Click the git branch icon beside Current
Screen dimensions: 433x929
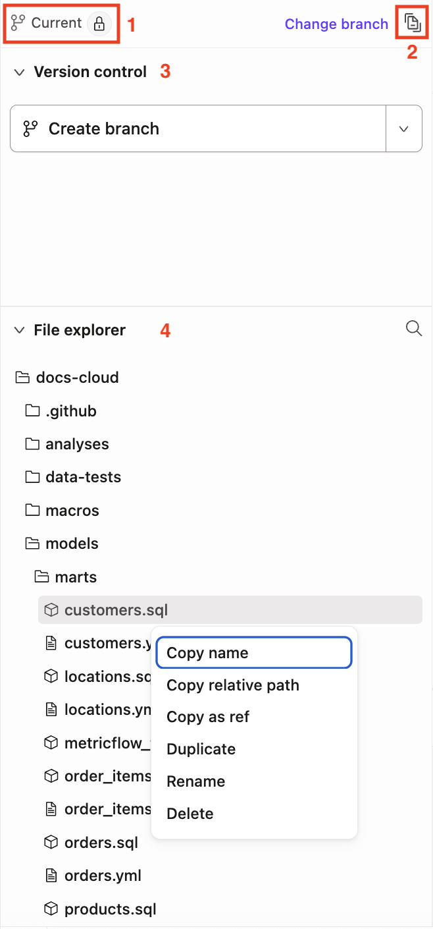click(x=16, y=22)
